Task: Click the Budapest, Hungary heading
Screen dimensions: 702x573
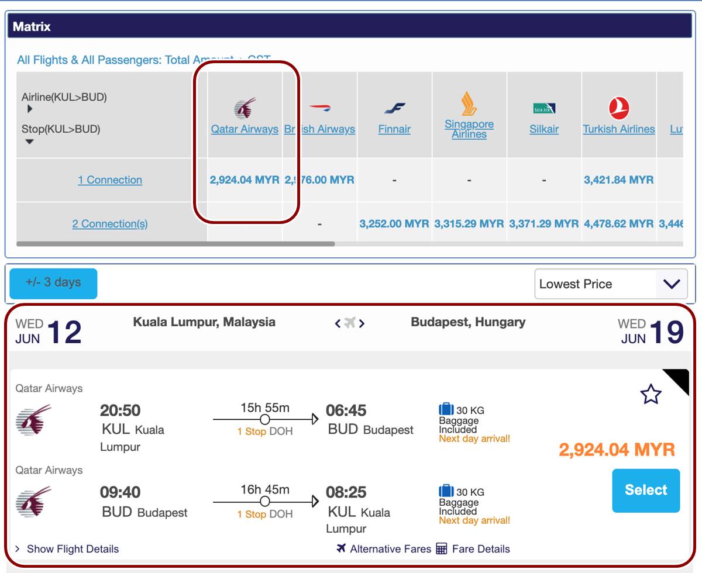Action: (468, 322)
